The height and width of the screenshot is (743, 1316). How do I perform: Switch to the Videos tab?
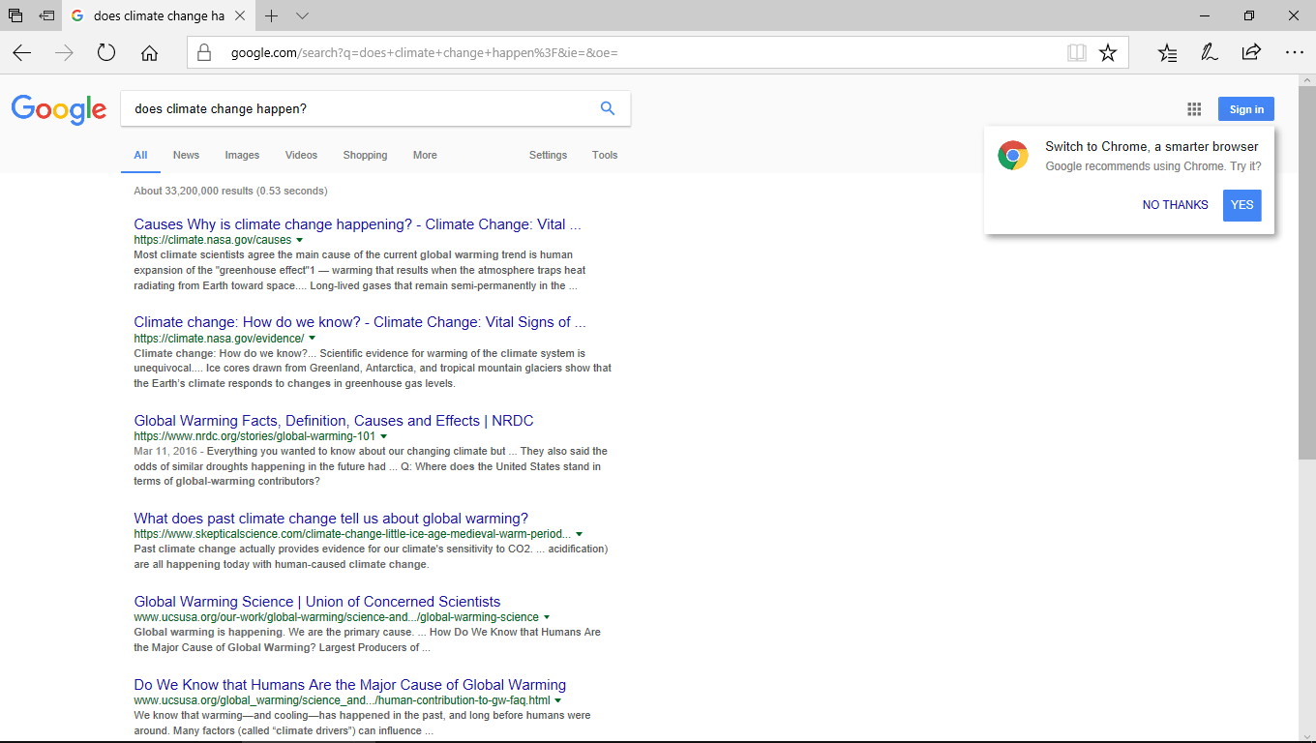[301, 155]
